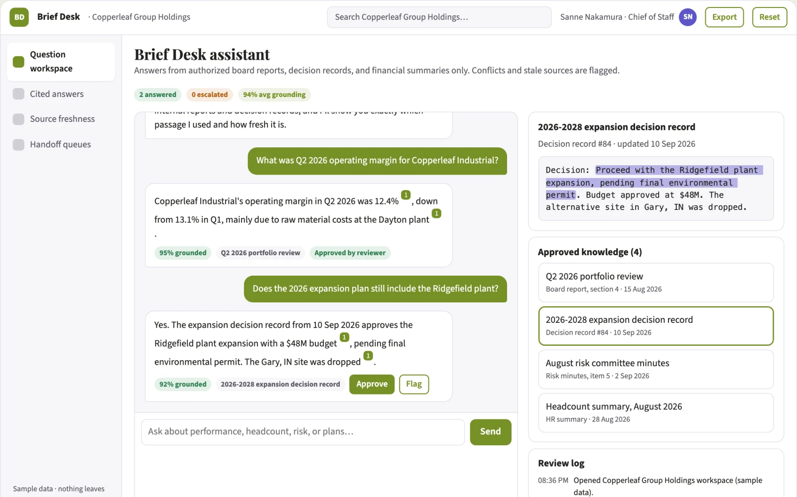Click 2026-2028 expansion decision record source chip
Viewport: 797px width, 497px height.
coord(280,384)
